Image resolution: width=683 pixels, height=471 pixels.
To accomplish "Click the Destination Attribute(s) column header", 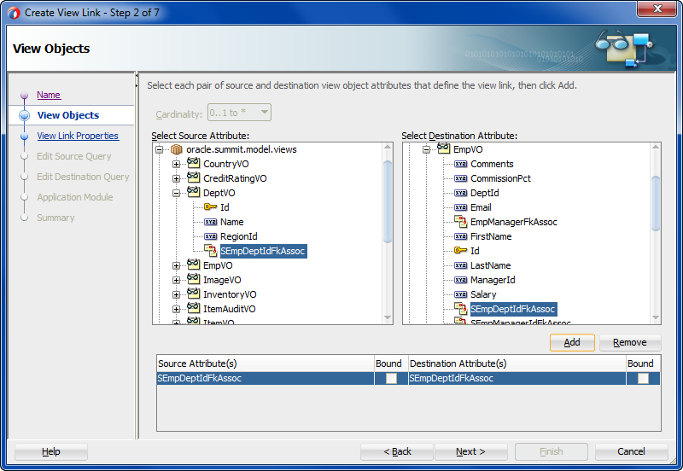I will coord(517,363).
